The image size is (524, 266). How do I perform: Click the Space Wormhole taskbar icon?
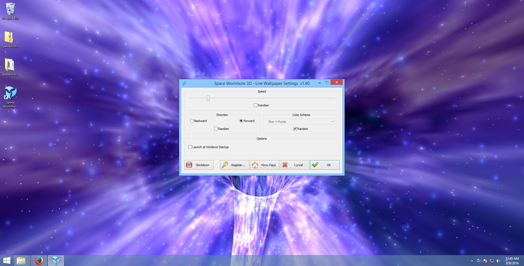click(56, 261)
